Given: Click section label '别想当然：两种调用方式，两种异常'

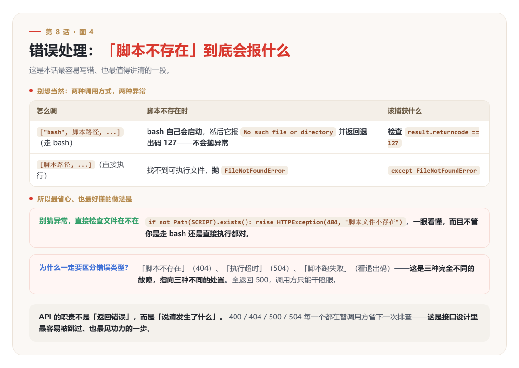Looking at the screenshot, I should pos(91,91).
